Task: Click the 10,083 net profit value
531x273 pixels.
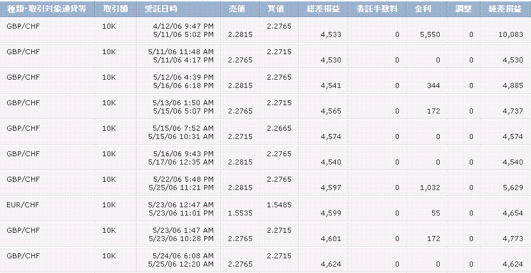Action: click(x=510, y=34)
